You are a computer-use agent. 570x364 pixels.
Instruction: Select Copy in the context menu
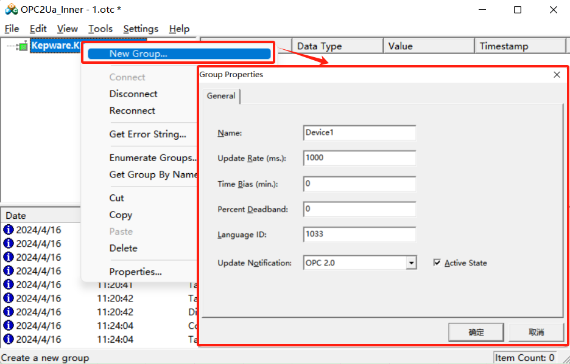(x=121, y=215)
